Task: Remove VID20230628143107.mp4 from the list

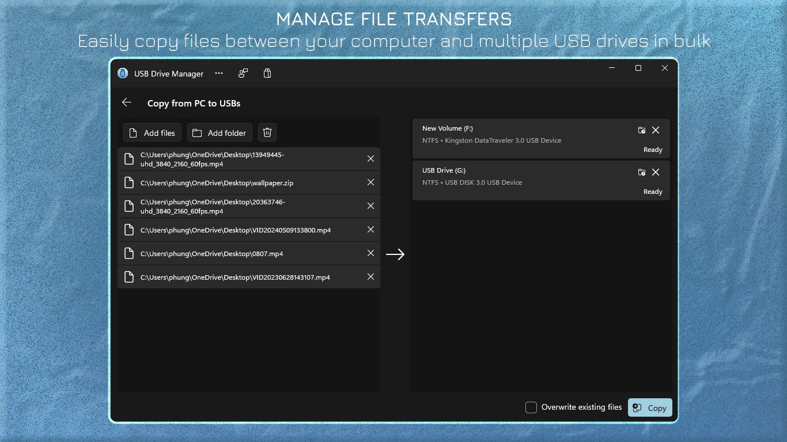Action: pyautogui.click(x=371, y=277)
